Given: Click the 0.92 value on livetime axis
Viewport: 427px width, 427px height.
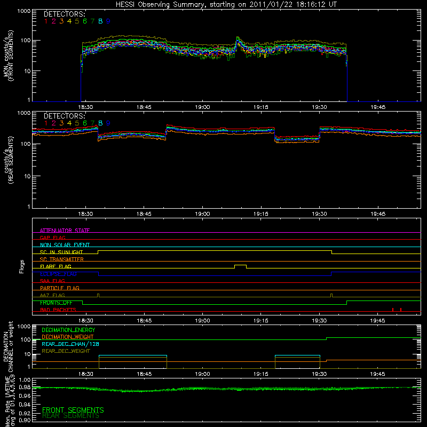Looking at the screenshot, I should (25, 414).
